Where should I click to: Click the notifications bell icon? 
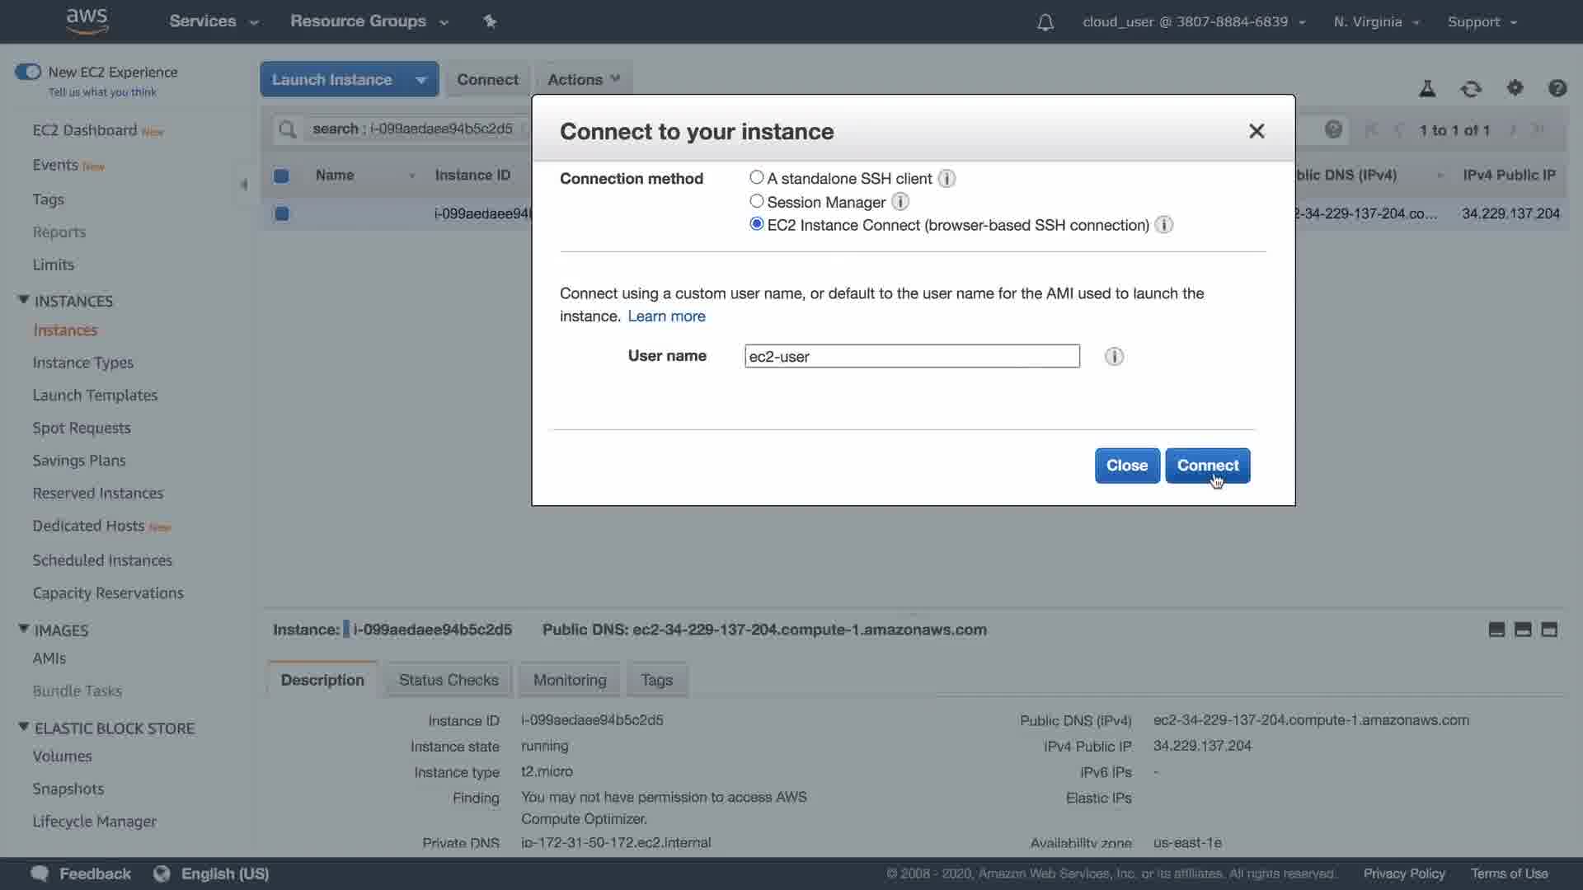[x=1045, y=22]
